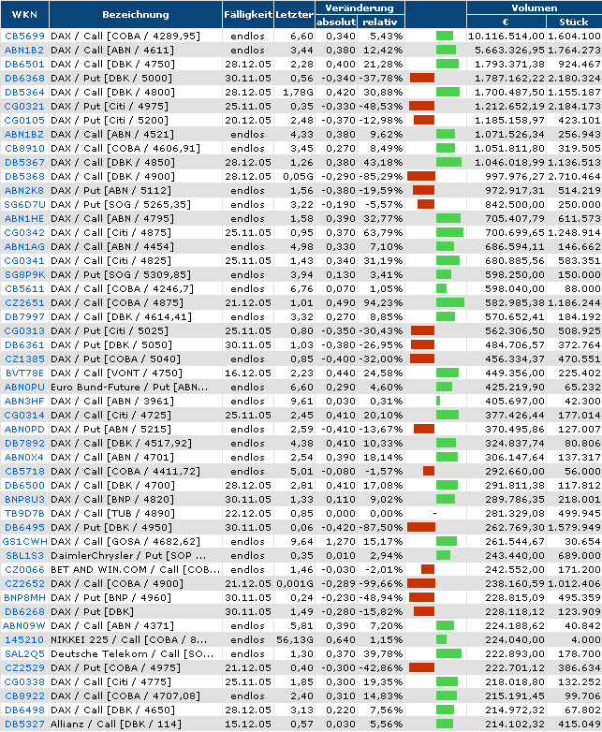The width and height of the screenshot is (602, 732).
Task: Click the absolut column header
Action: (x=336, y=22)
